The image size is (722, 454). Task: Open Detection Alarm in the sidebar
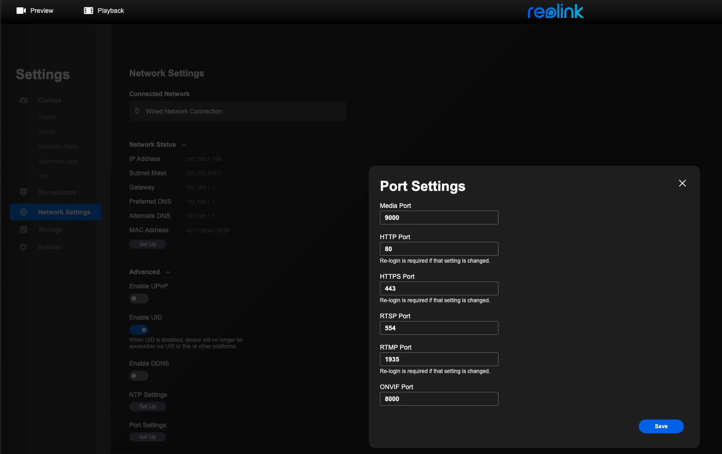tap(58, 147)
